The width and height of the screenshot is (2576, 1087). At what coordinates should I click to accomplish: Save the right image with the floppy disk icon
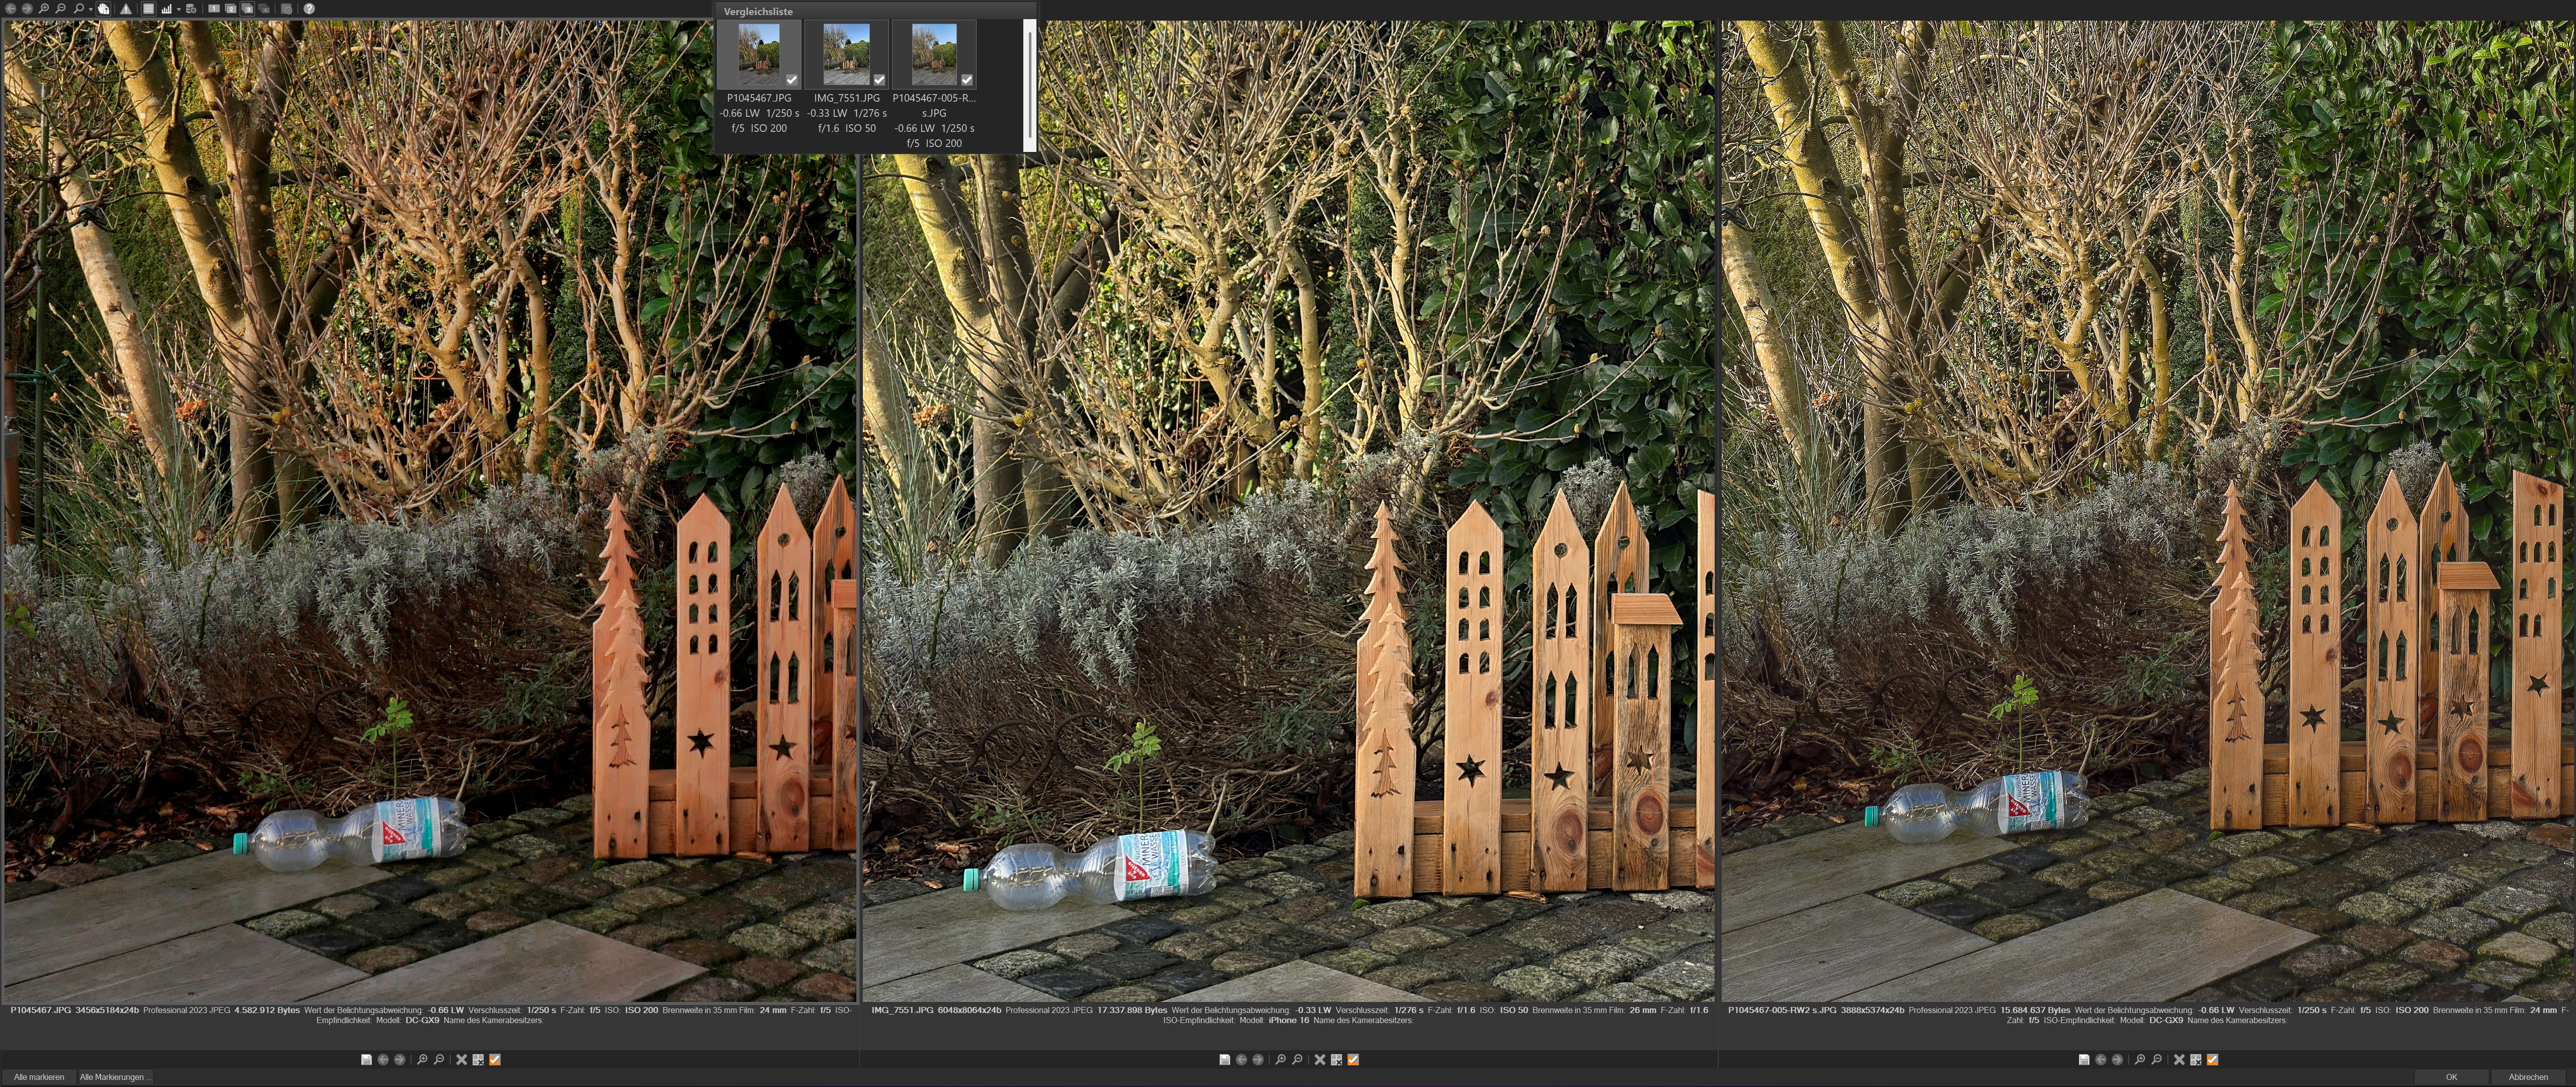tap(2084, 1059)
